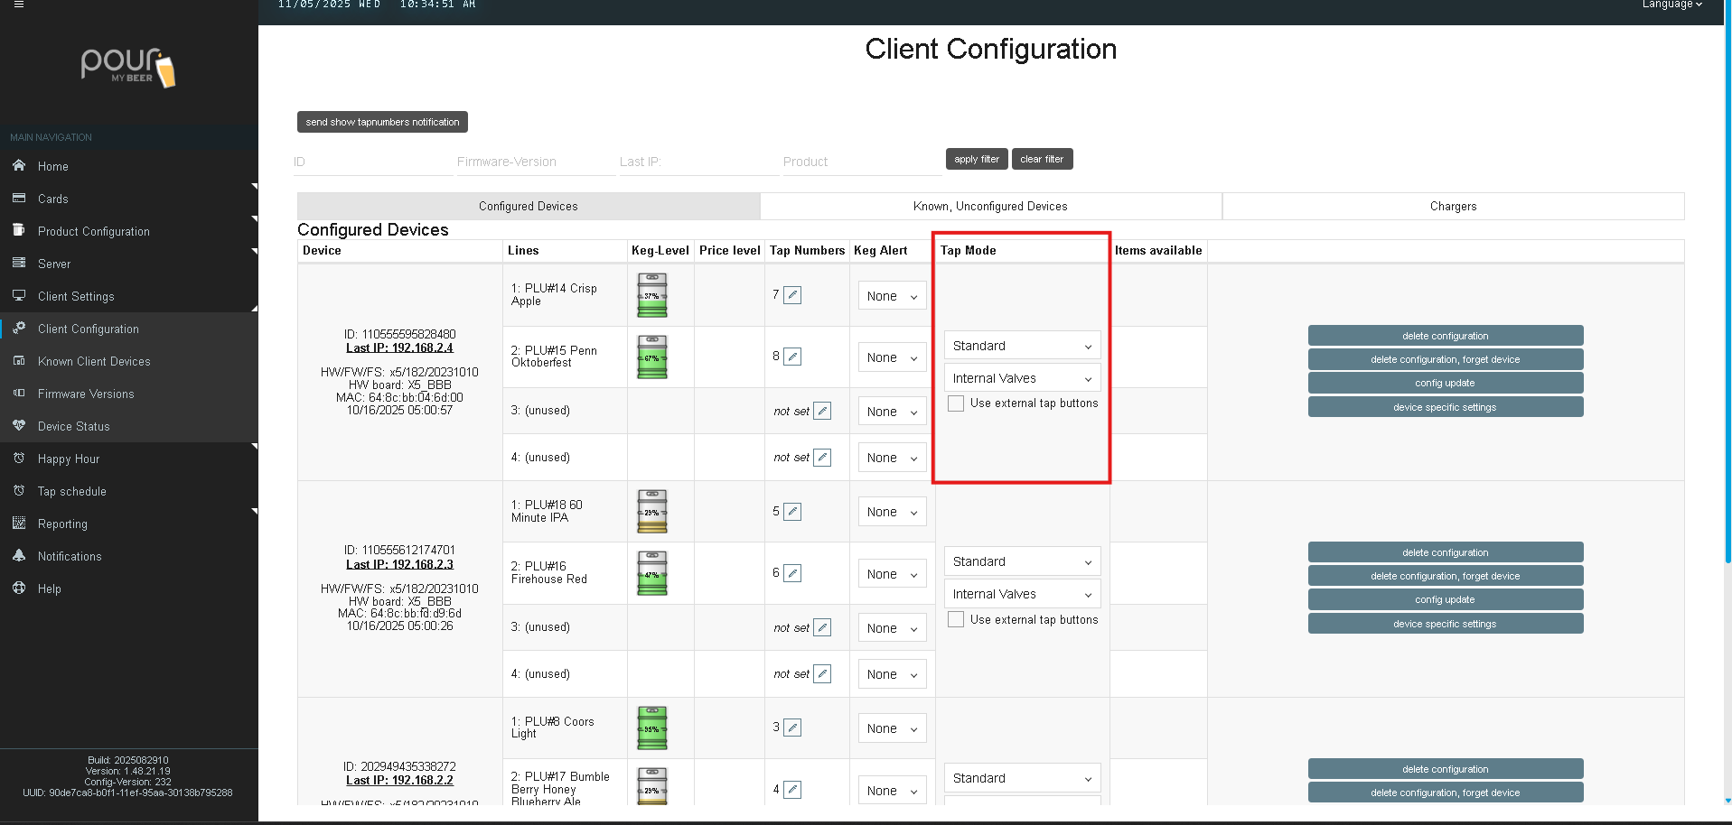The image size is (1732, 825).
Task: Edit tap number 6 with pencil icon
Action: tap(792, 573)
